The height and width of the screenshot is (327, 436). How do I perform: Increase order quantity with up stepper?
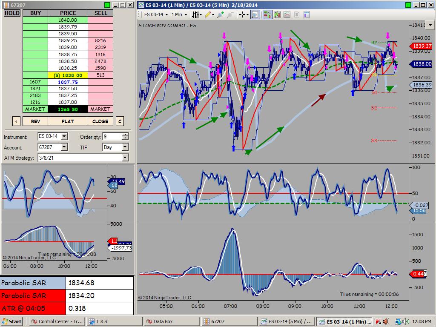point(125,135)
